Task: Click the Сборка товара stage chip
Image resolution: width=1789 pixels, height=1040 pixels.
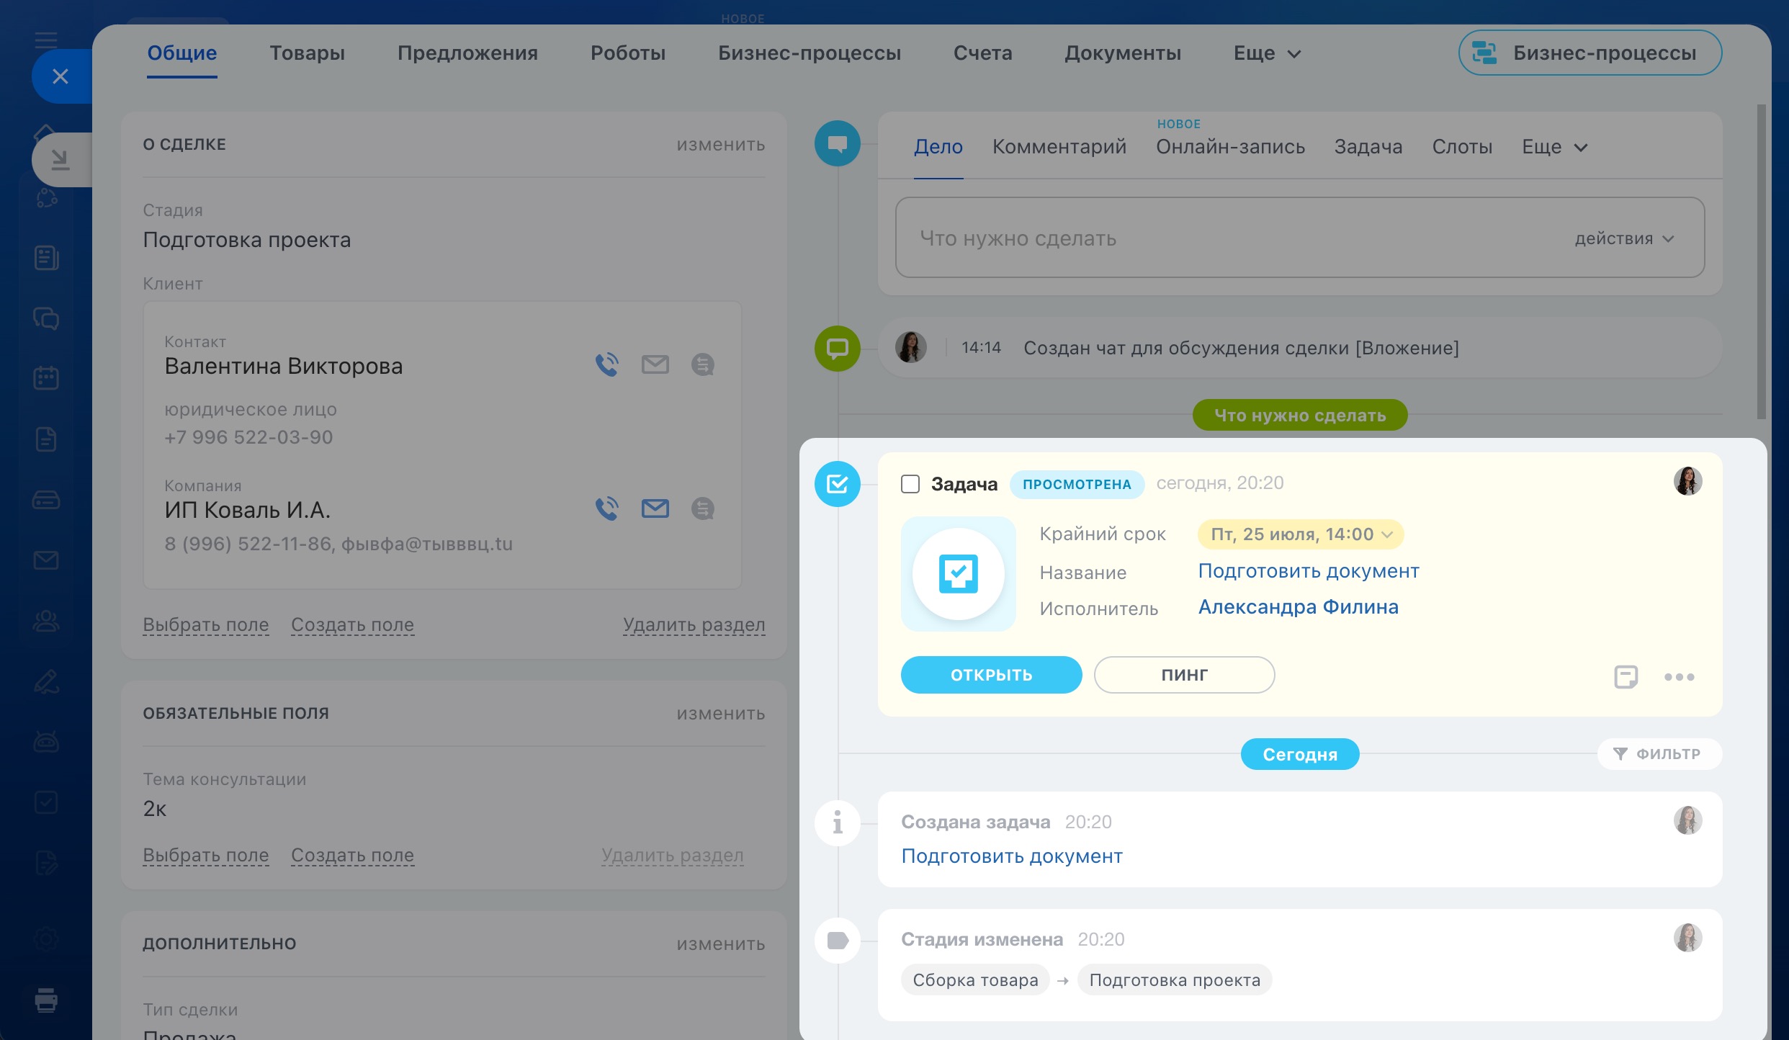Action: click(x=975, y=980)
